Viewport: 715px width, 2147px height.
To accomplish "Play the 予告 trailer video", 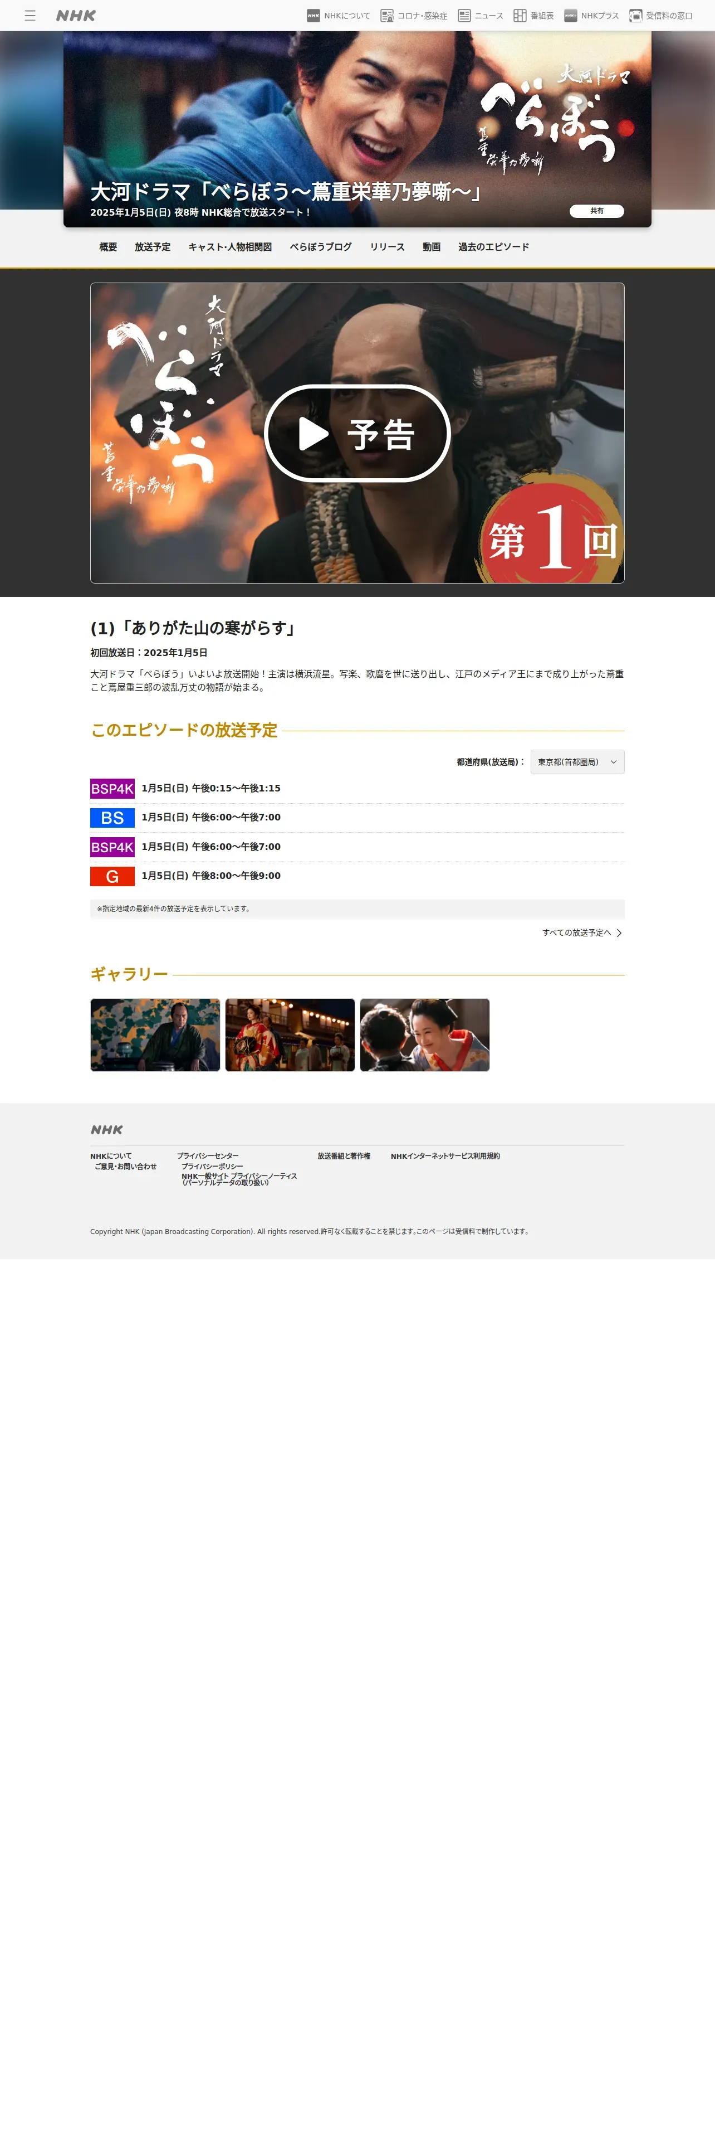I will point(357,434).
